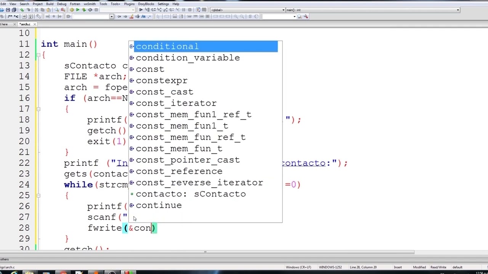Open the incremental search text dropdown

[x=112, y=16]
